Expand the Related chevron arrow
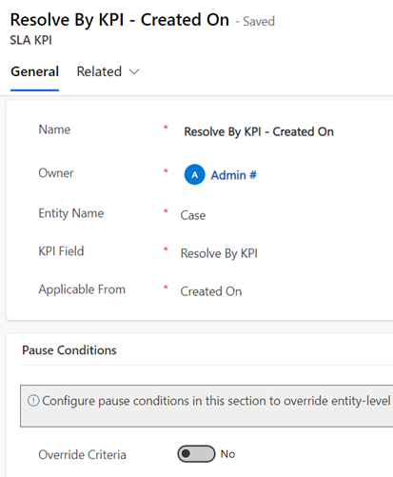 pos(134,72)
